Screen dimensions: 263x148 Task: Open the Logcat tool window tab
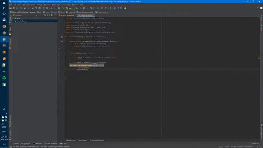point(26,143)
